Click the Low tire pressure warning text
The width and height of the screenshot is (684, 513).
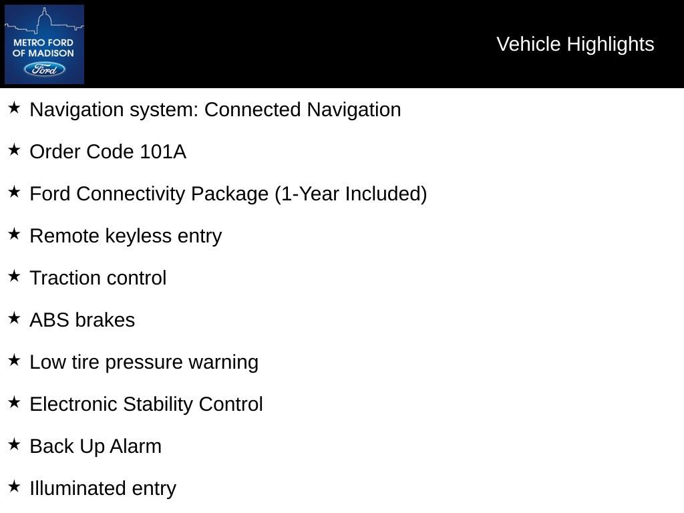coord(144,362)
